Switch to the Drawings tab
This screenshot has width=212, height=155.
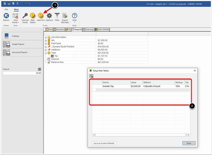(x=88, y=30)
